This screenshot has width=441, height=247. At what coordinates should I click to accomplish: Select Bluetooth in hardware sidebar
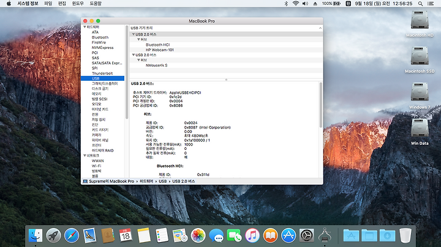click(x=100, y=37)
